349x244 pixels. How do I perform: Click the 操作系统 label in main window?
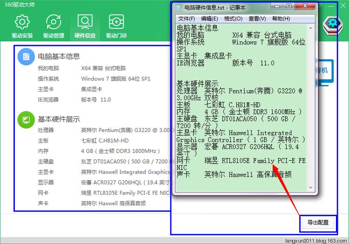(x=48, y=79)
